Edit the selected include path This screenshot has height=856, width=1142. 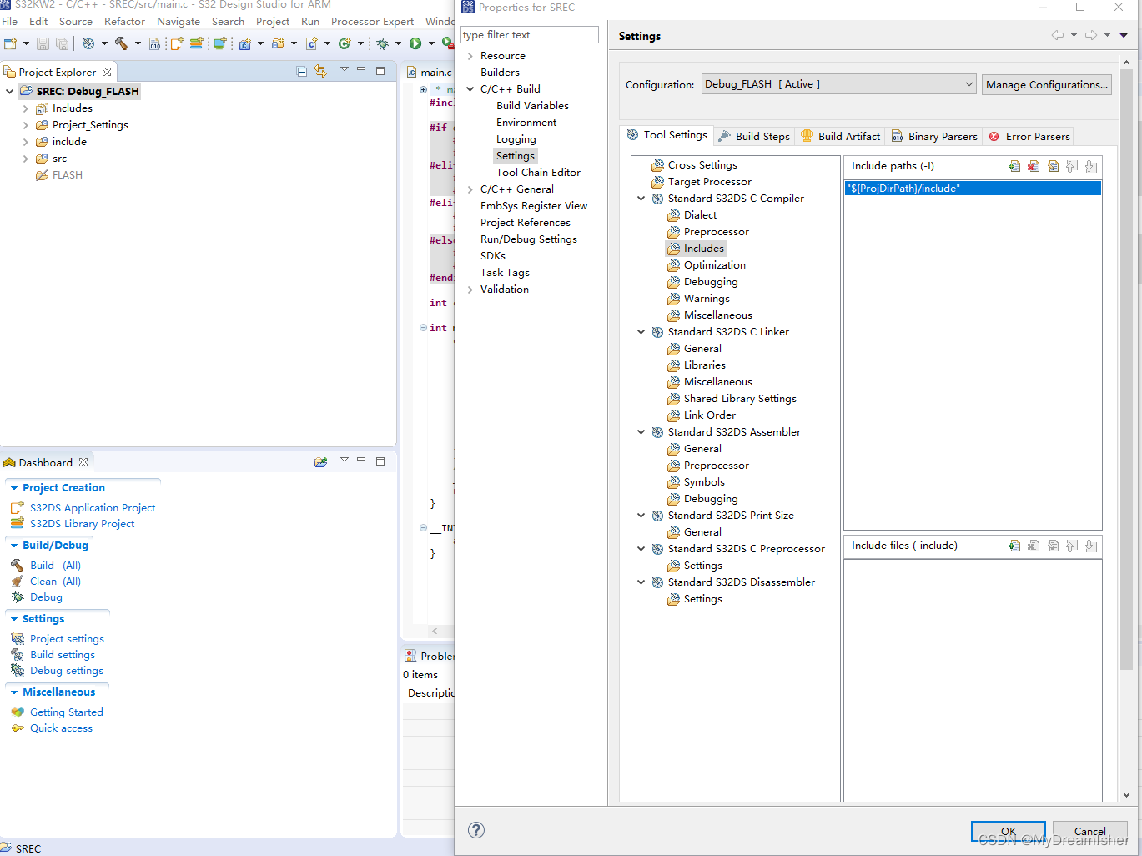(x=1054, y=166)
